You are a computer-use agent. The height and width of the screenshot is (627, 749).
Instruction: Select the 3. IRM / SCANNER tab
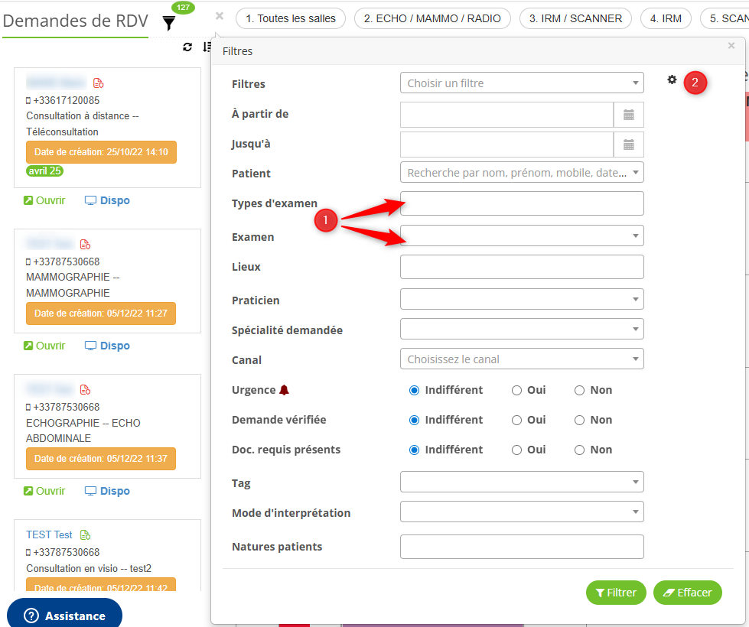(575, 18)
